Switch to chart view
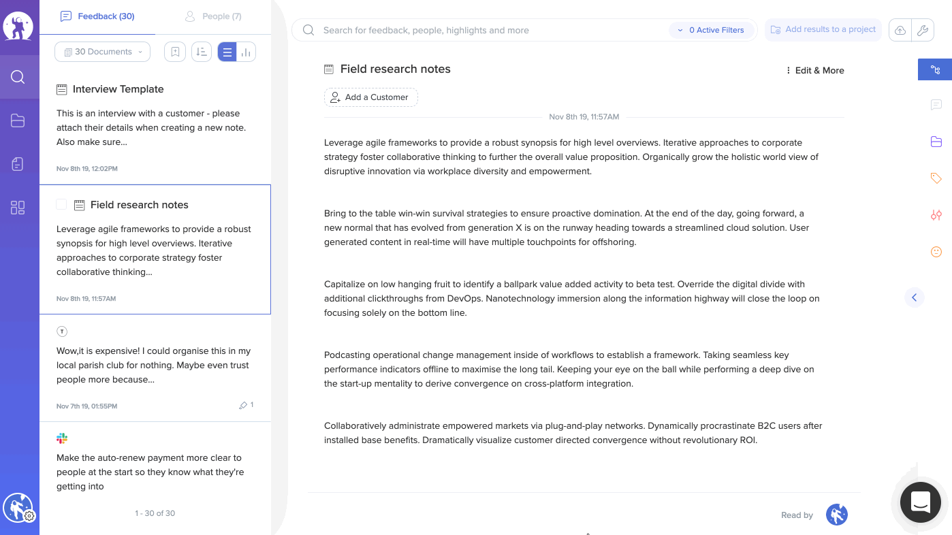Viewport: 952px width, 535px height. [247, 52]
